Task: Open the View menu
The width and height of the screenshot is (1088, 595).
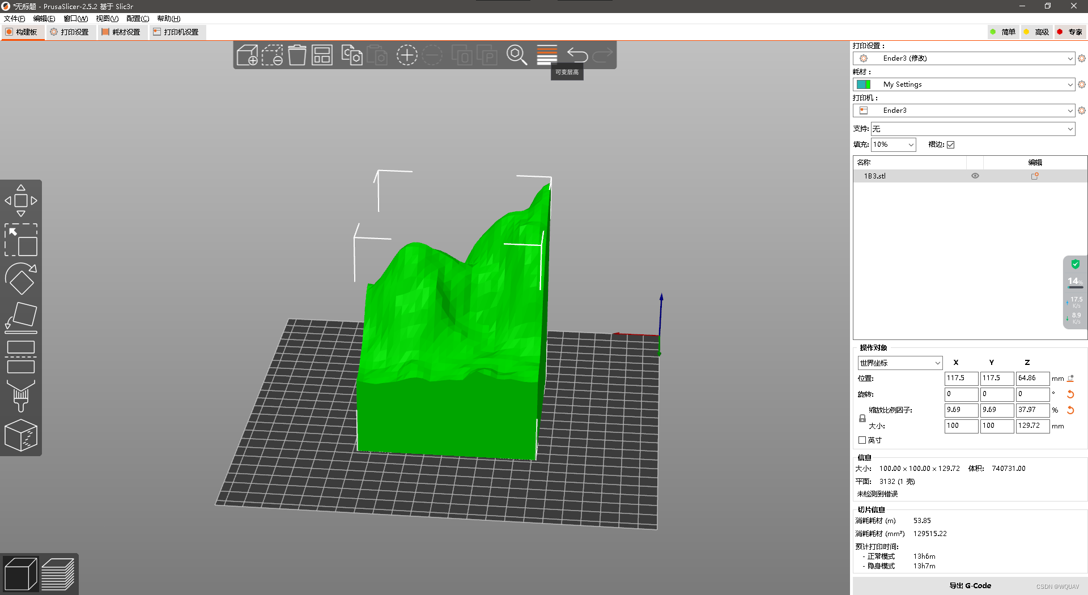Action: 107,19
